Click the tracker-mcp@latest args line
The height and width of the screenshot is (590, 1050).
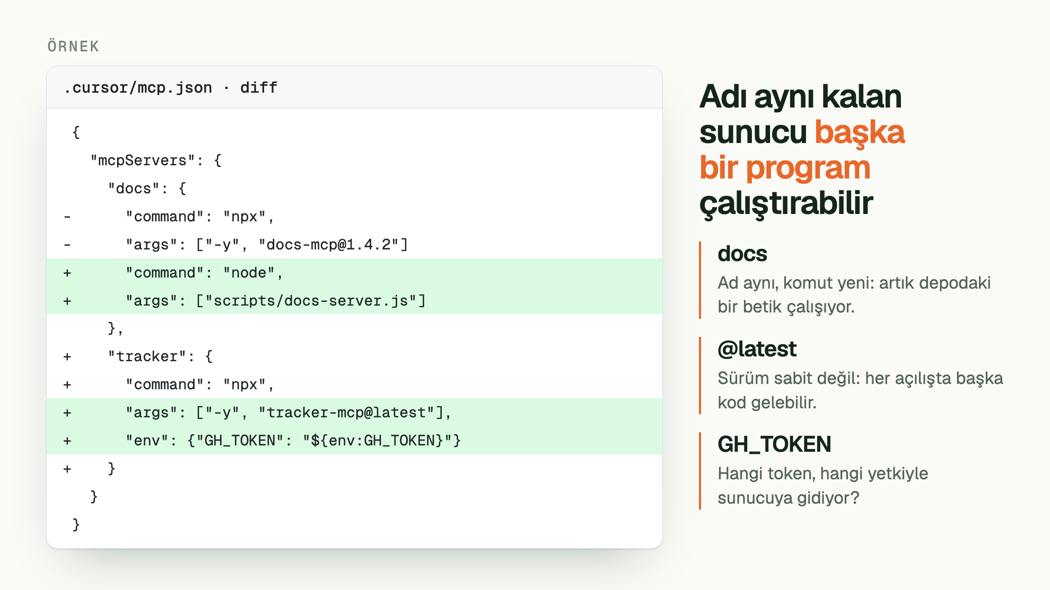coord(354,413)
